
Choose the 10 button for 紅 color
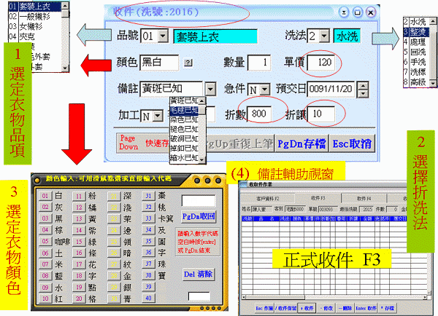tap(45, 298)
